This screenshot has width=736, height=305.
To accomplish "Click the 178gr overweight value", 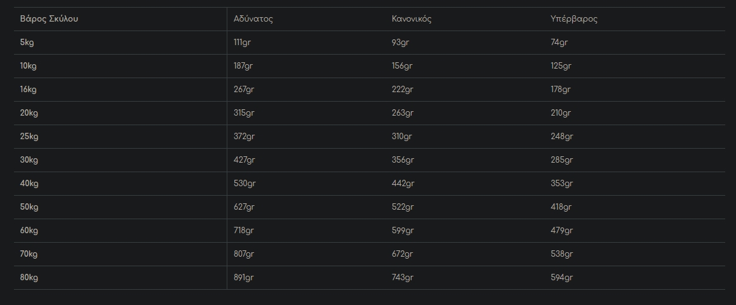I will (x=561, y=90).
